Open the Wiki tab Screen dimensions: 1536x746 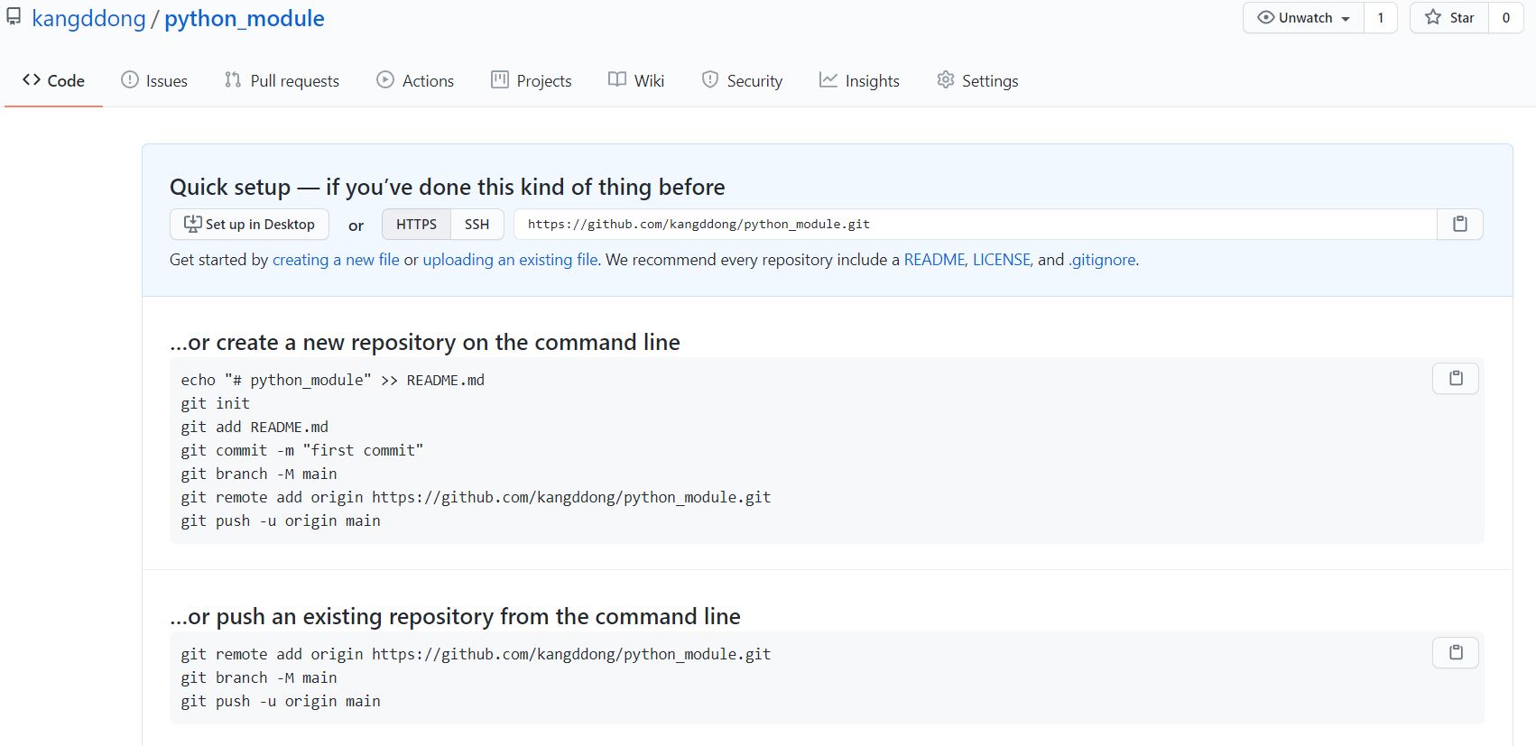pyautogui.click(x=636, y=80)
